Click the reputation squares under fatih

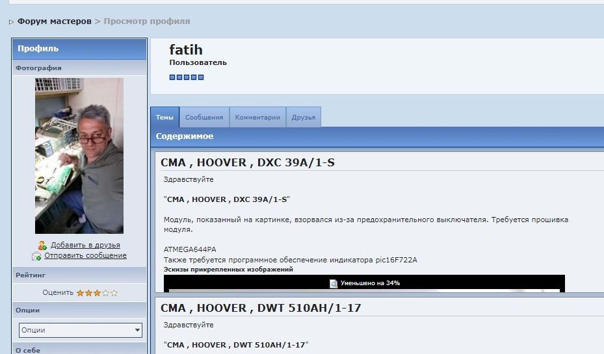[x=187, y=77]
